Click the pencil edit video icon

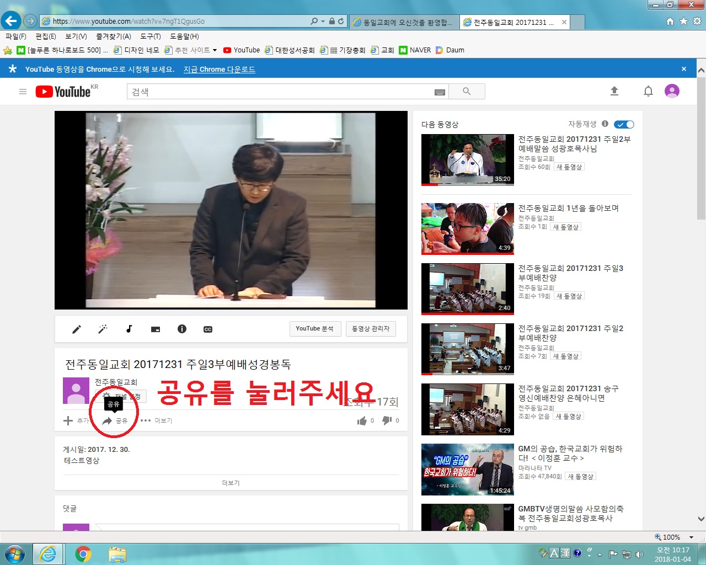77,329
